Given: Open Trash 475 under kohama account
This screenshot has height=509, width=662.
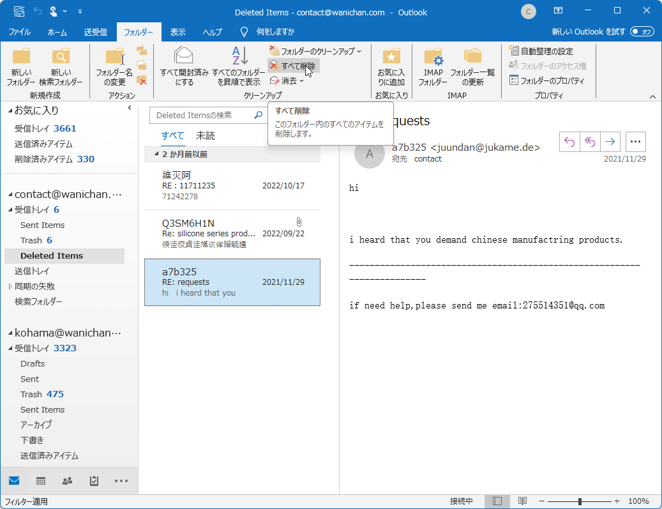Looking at the screenshot, I should click(41, 394).
